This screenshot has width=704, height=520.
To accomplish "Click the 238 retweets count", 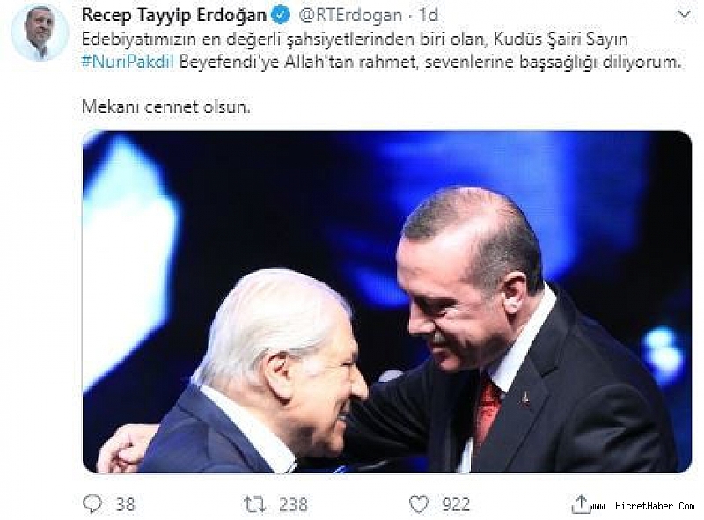I will click(x=293, y=505).
